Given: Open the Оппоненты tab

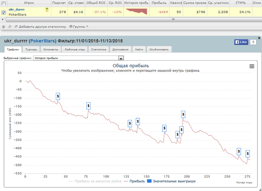Looking at the screenshot, I should (x=51, y=50).
